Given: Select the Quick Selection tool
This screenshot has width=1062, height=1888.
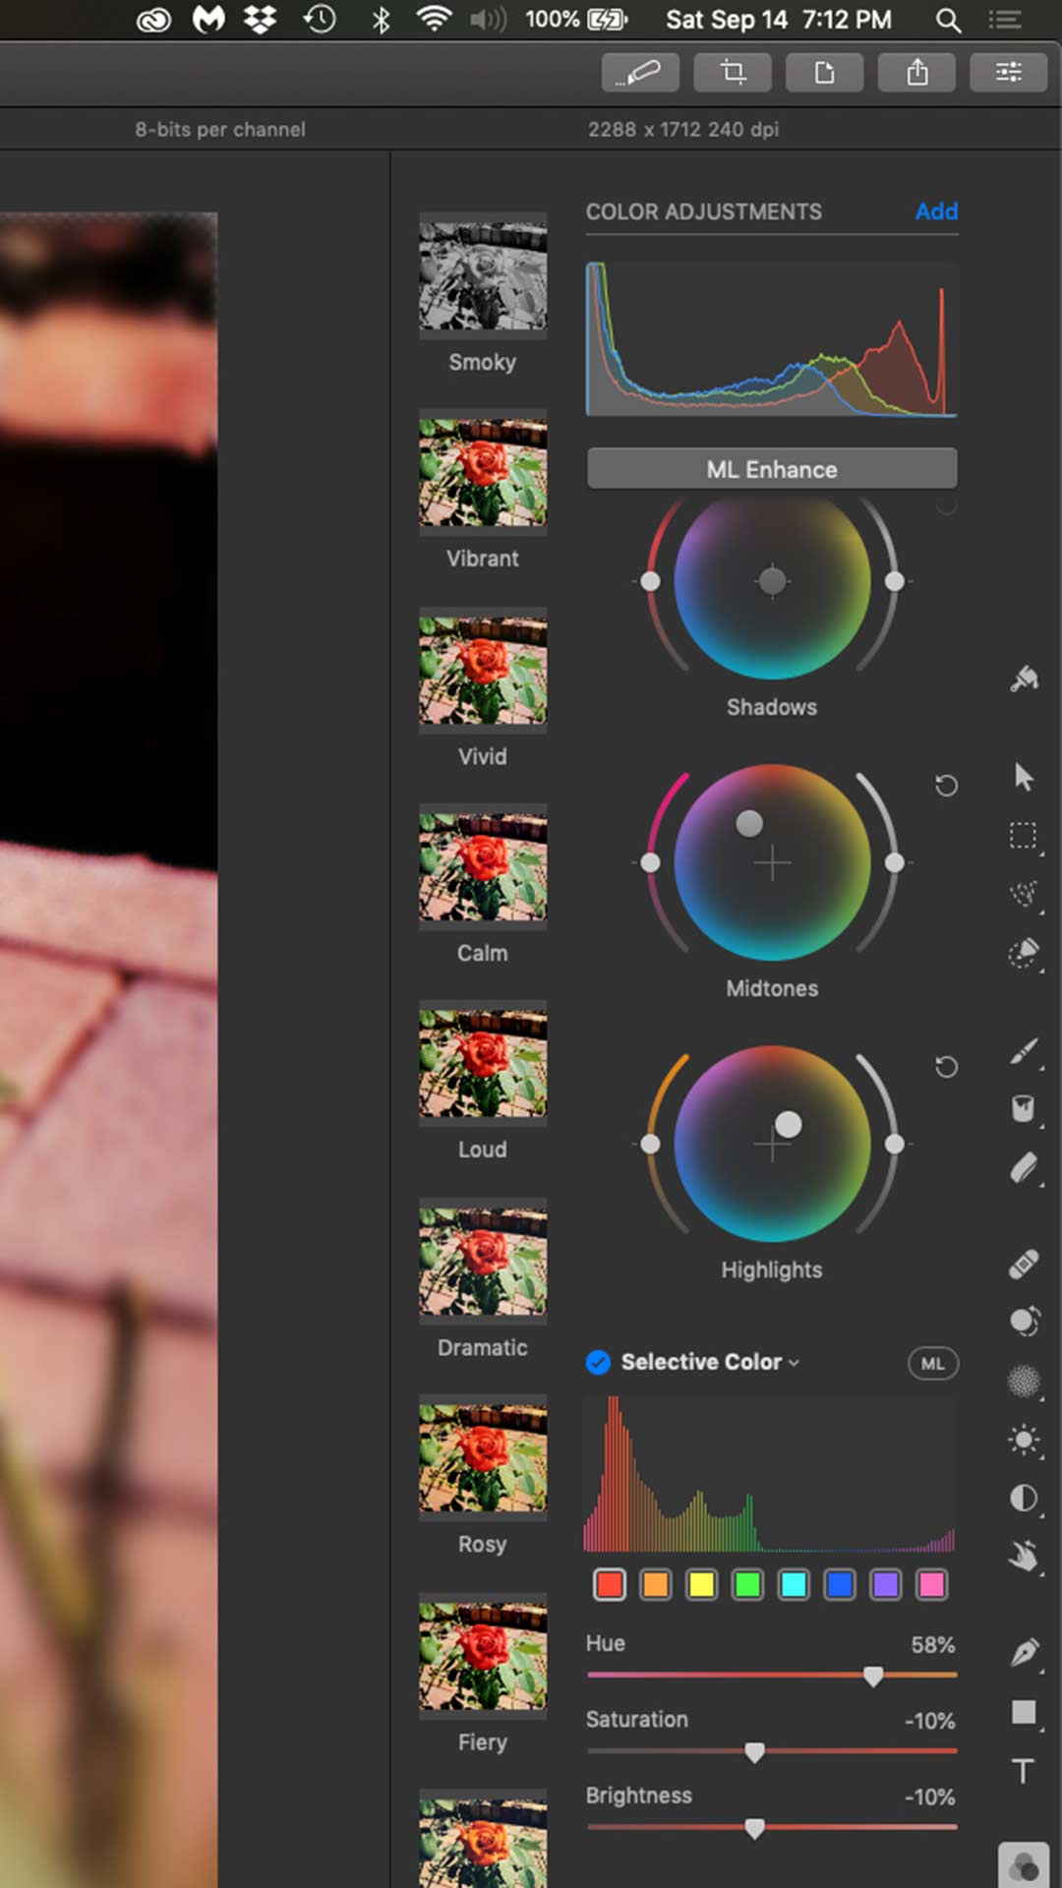Looking at the screenshot, I should point(1024,952).
